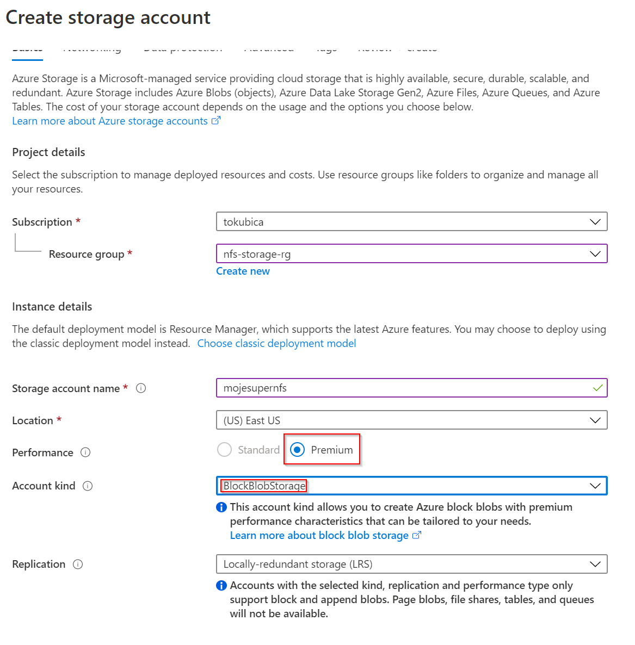Switch to the Data protection tab

tap(183, 49)
